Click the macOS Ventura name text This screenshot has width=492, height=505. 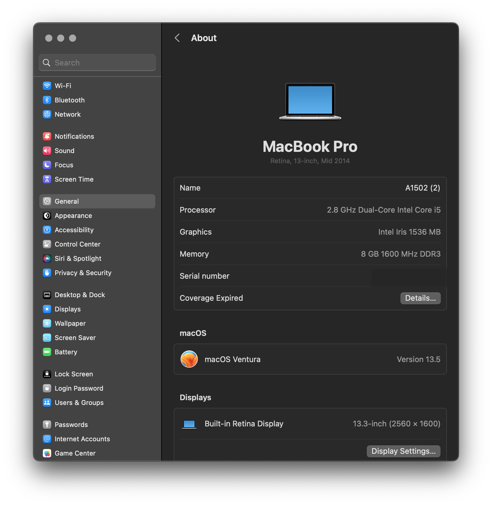pyautogui.click(x=233, y=359)
